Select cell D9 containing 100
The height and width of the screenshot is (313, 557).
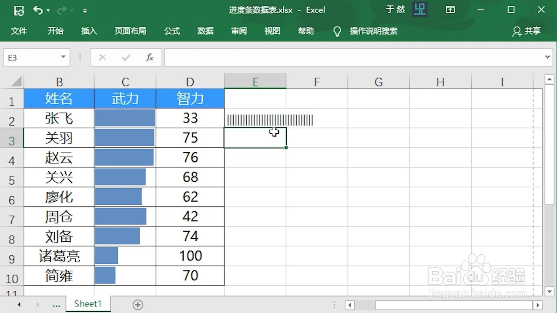pos(190,256)
